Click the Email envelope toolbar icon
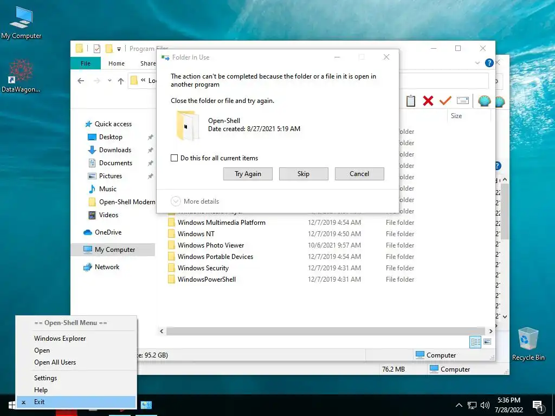The width and height of the screenshot is (555, 416). coord(463,101)
